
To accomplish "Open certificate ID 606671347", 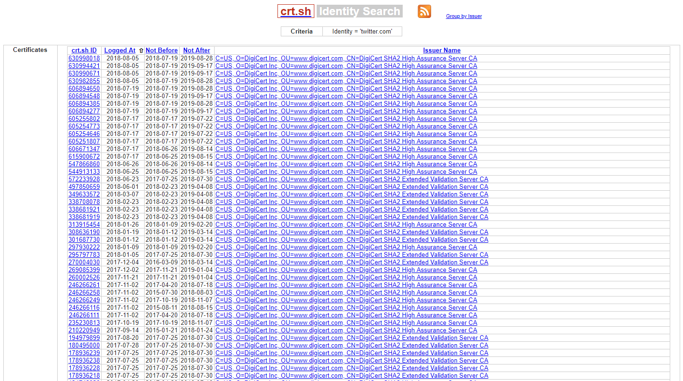I will (x=84, y=149).
